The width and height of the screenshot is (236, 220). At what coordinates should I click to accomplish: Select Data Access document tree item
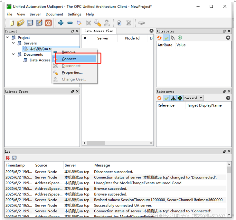click(x=40, y=60)
